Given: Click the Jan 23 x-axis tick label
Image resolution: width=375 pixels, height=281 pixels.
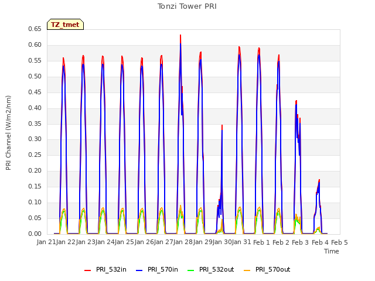Looking at the screenshot, I should (x=85, y=242).
